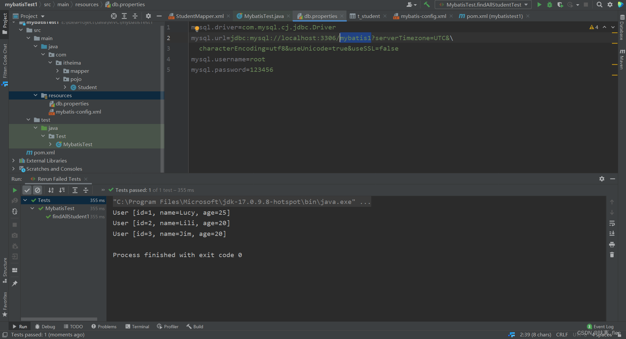
Task: Click the Stop square in Run sidebar
Action: [x=15, y=225]
